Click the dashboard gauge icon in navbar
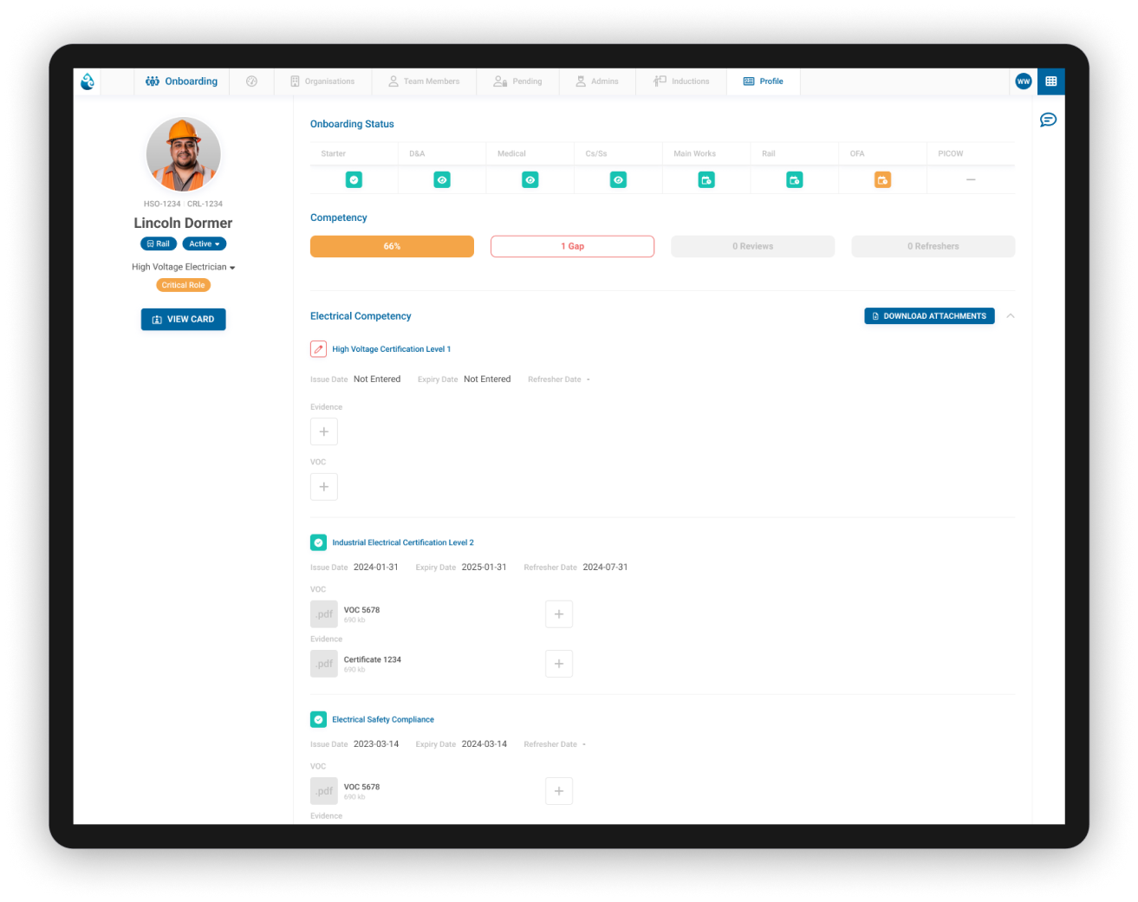Screen dimensions: 1138x902 coord(251,81)
